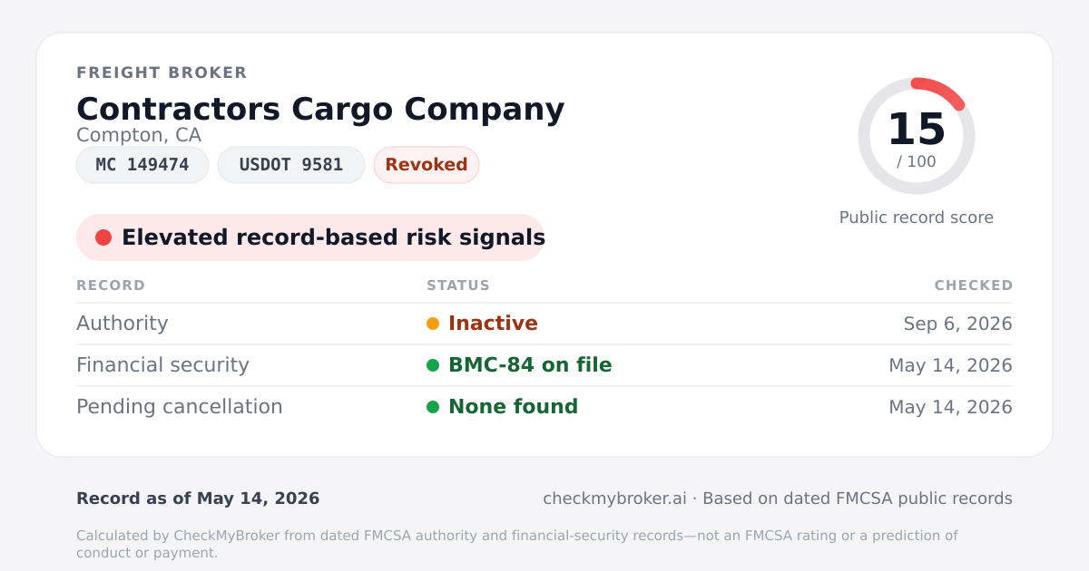1089x571 pixels.
Task: Click the STATUS column header
Action: pos(458,285)
